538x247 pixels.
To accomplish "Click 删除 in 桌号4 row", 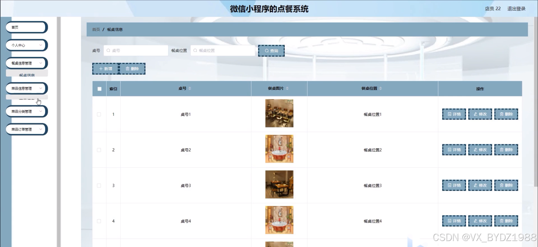I will coord(506,221).
